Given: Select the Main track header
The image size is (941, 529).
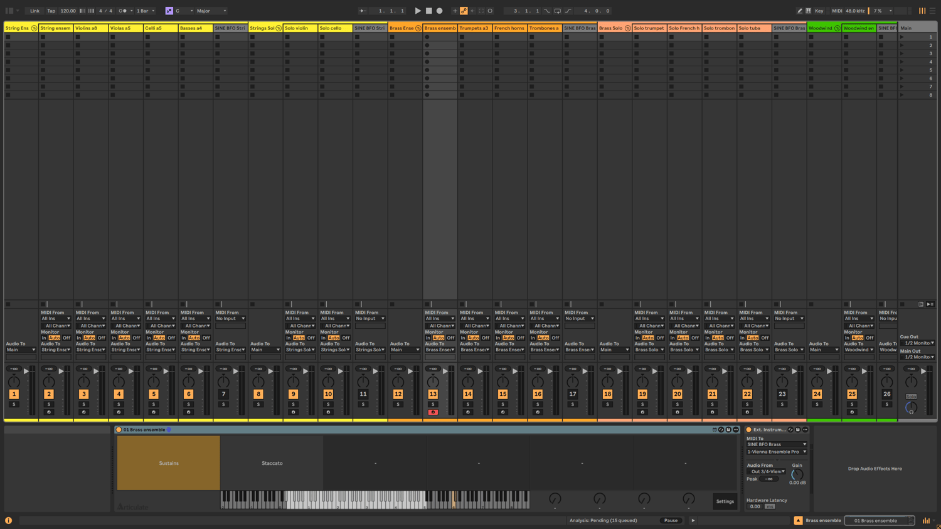Looking at the screenshot, I should coord(917,28).
